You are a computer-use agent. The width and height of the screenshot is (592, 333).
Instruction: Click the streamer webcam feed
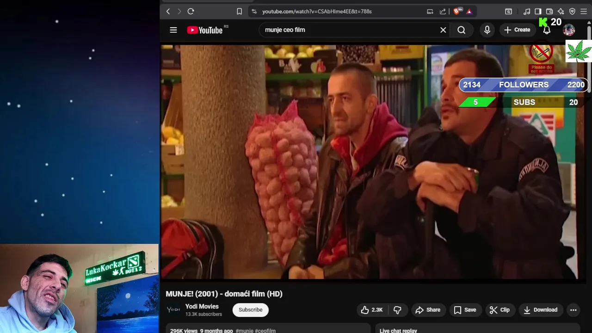coord(79,289)
